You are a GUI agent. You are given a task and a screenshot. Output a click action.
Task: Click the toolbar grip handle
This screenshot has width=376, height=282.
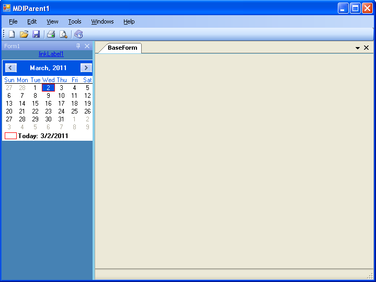point(4,34)
